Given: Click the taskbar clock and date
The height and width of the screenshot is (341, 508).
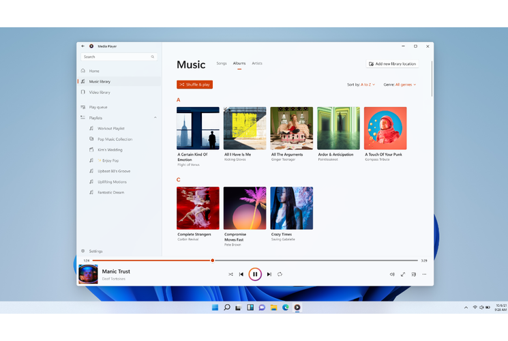Looking at the screenshot, I should (x=501, y=308).
